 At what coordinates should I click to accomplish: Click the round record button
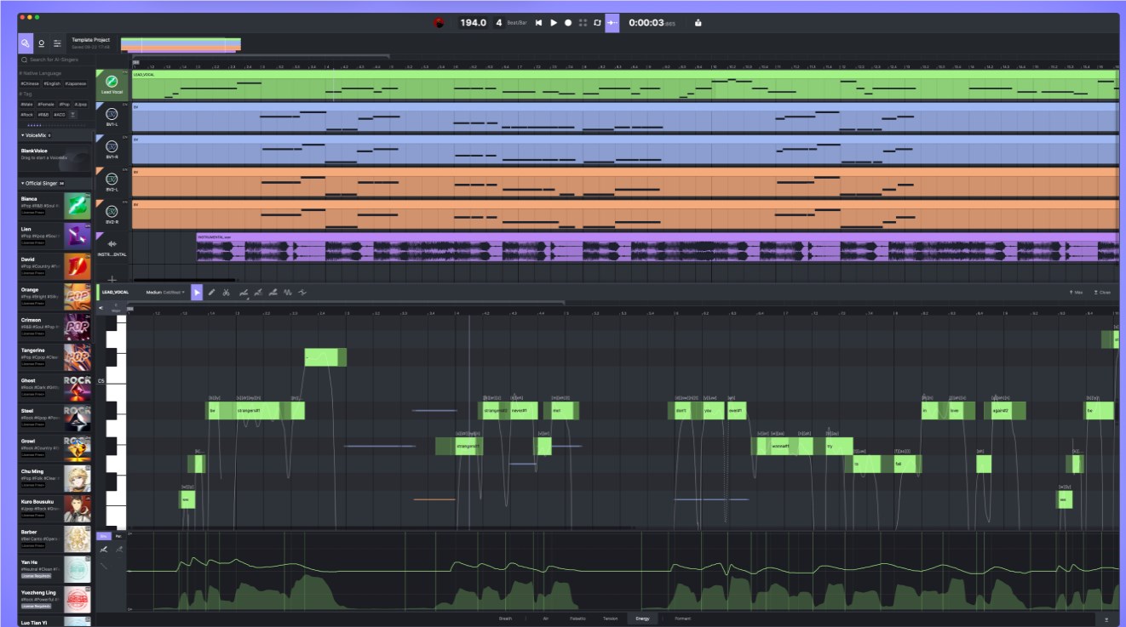click(x=568, y=23)
